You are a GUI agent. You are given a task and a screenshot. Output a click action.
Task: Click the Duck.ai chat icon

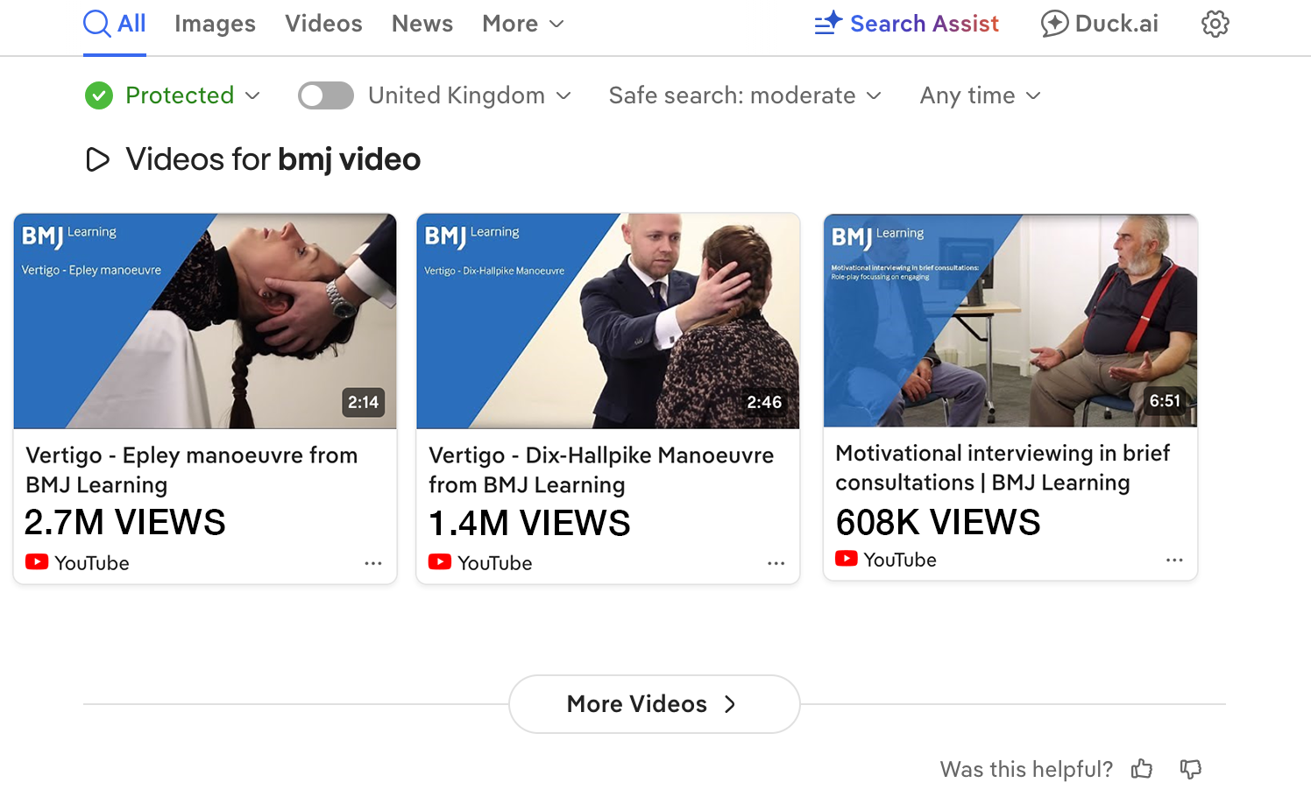pos(1054,24)
